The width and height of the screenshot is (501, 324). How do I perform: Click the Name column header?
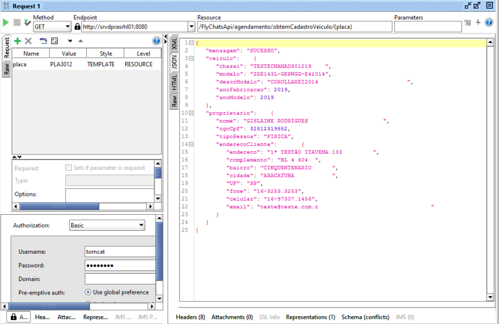pos(31,54)
